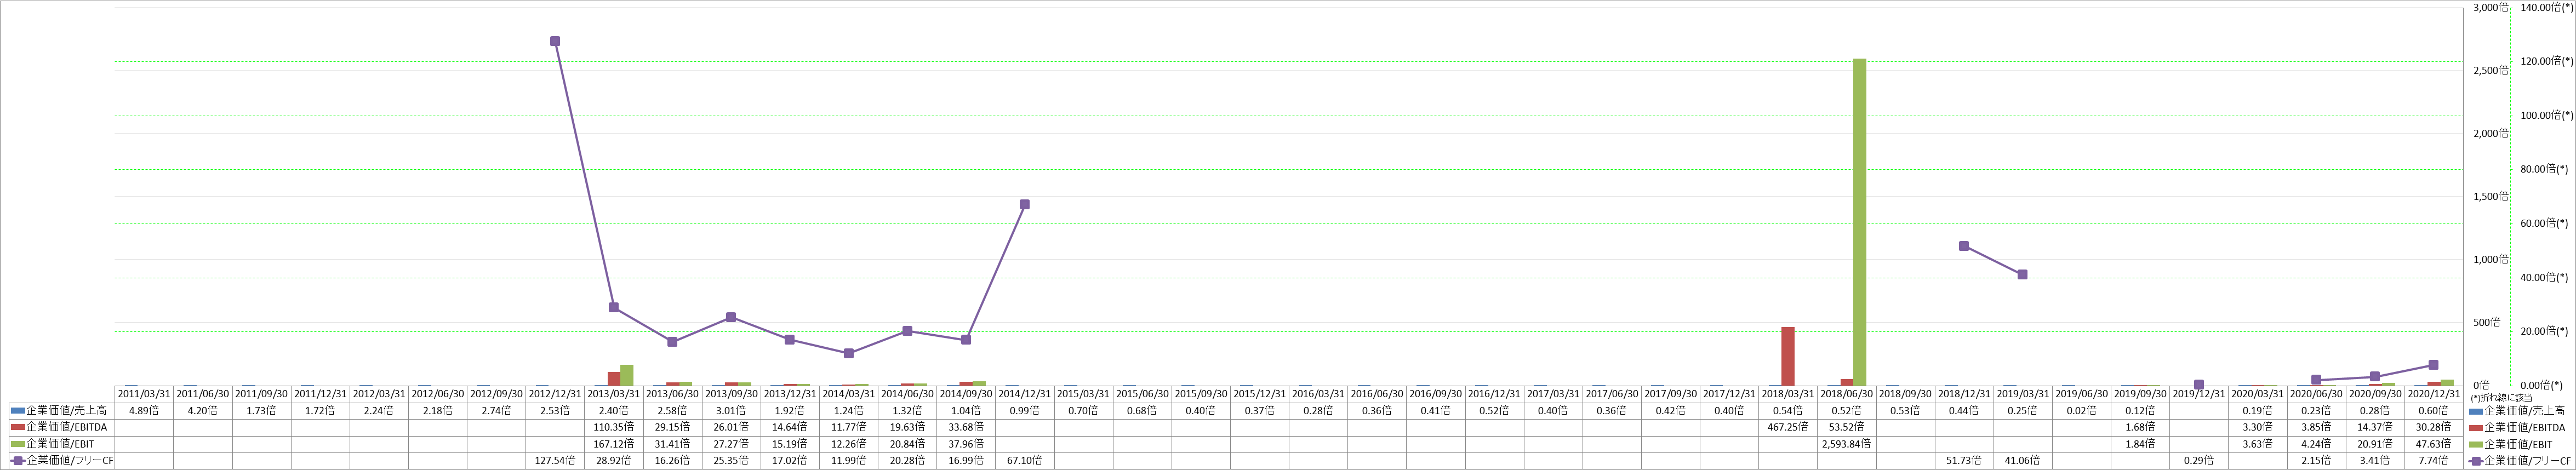Select the 28.92倍 cell
Viewport: 2576px width, 470px height.
click(x=614, y=461)
